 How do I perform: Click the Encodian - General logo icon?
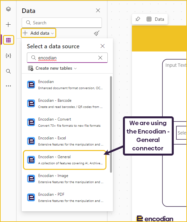click(x=31, y=160)
